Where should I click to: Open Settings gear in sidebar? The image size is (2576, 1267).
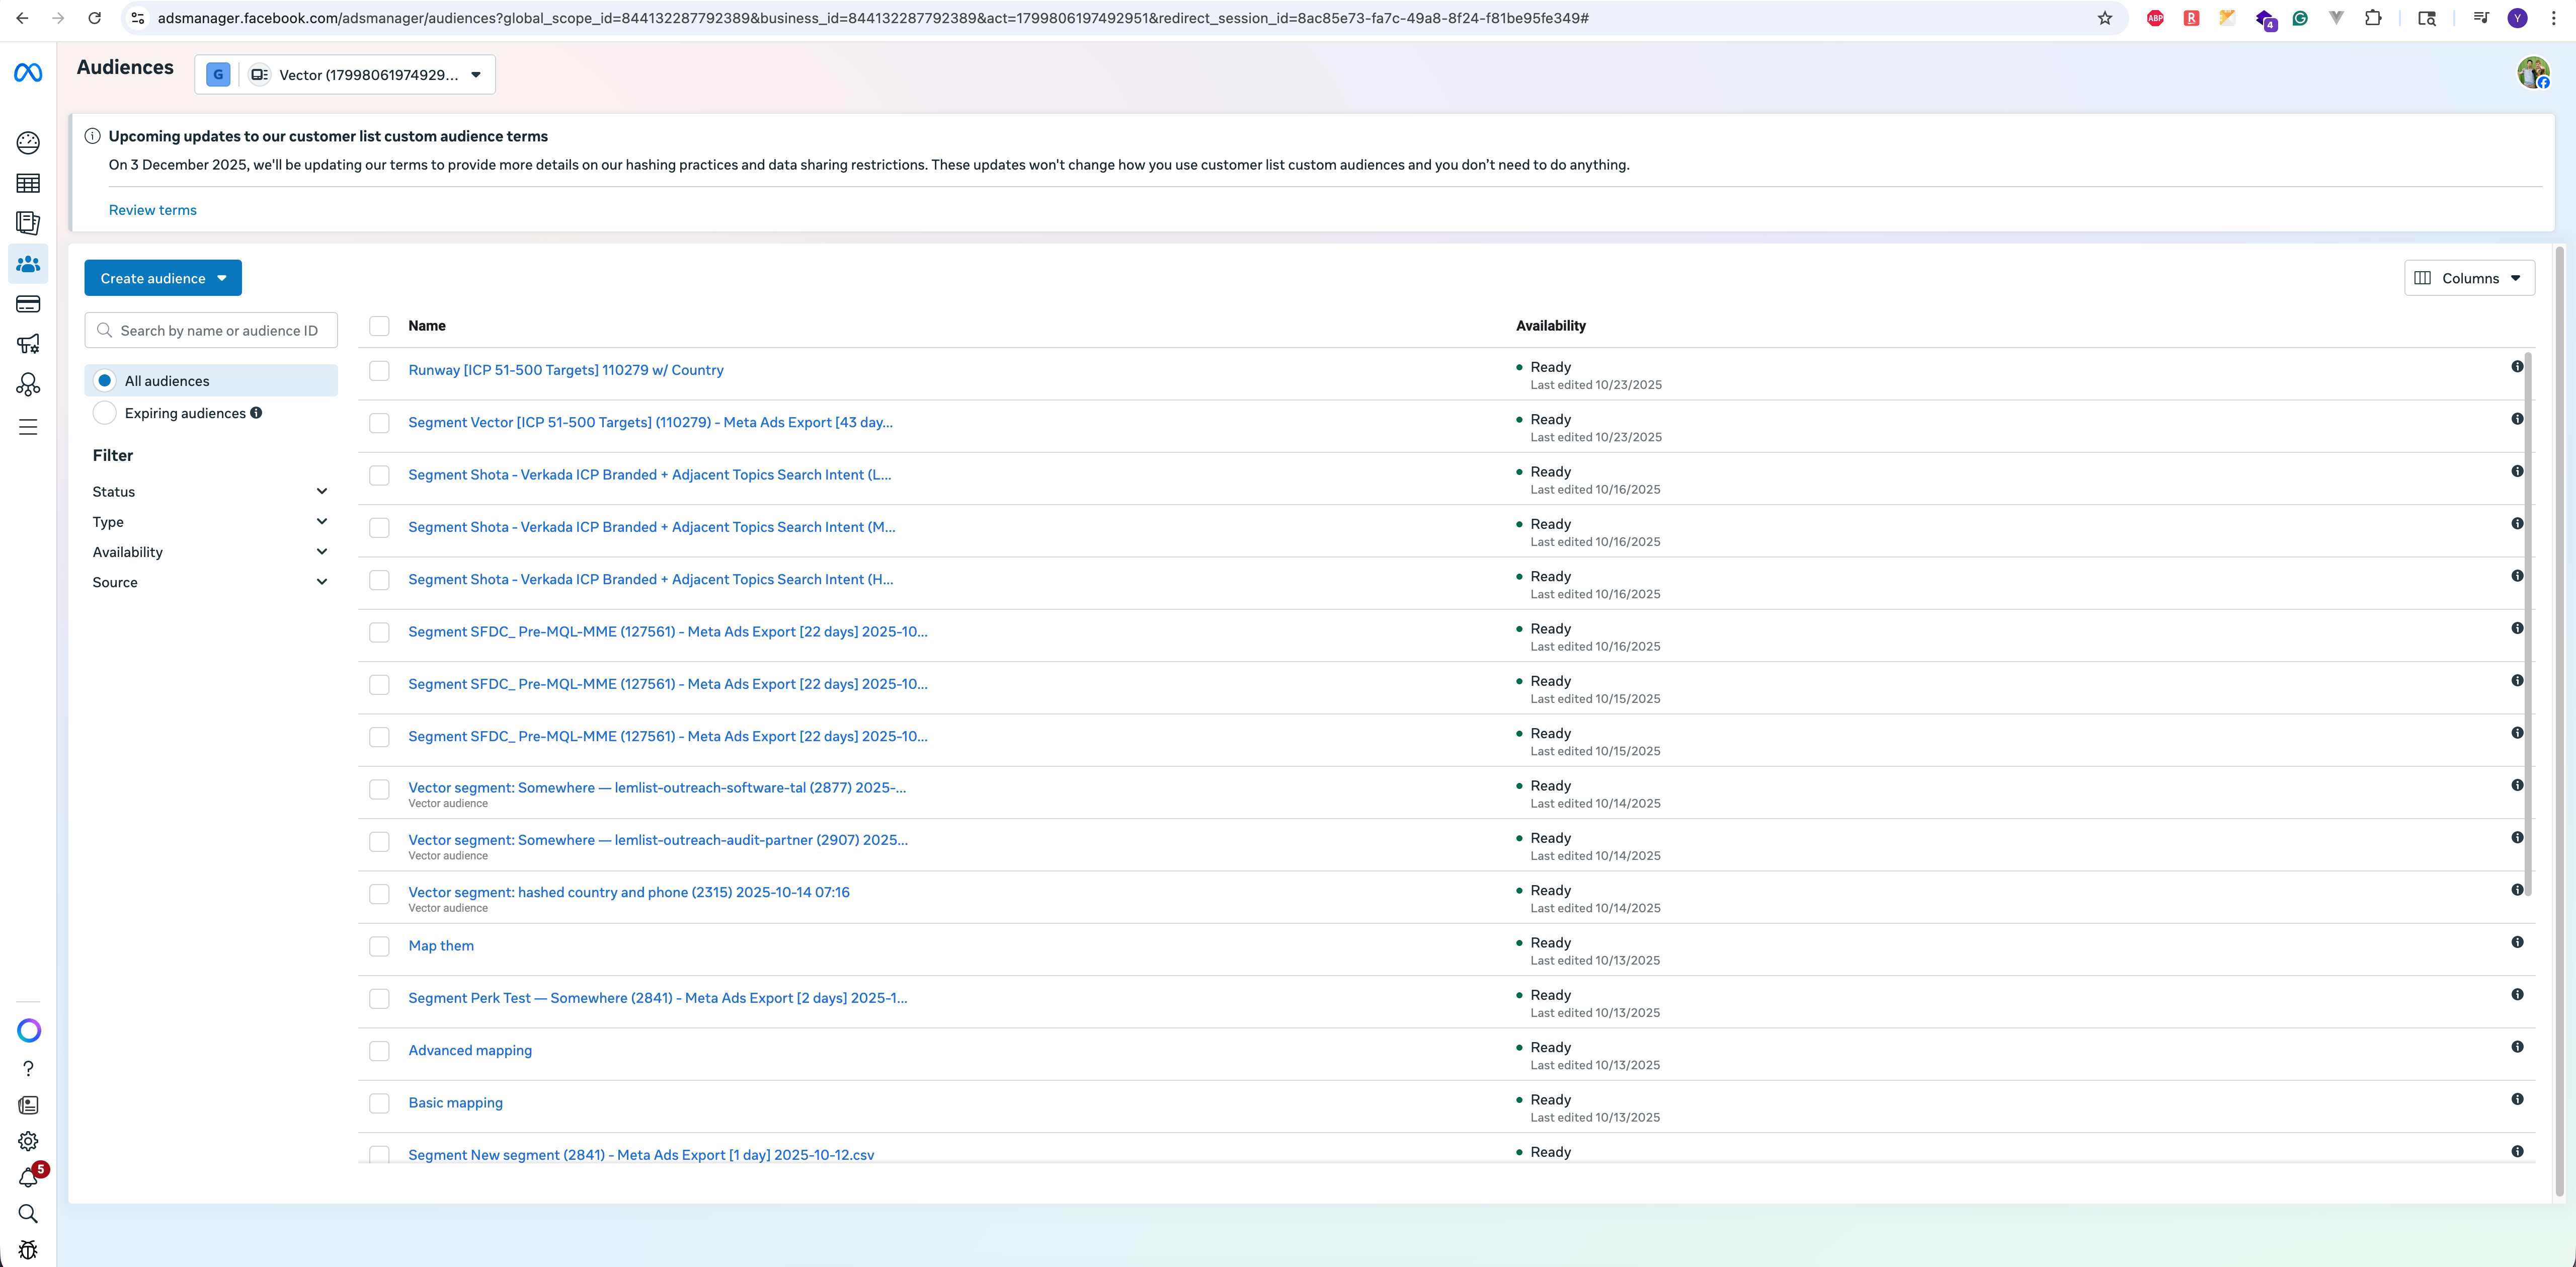pos(28,1141)
